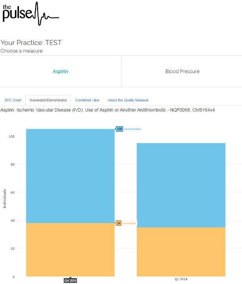Select the Blood Pressure measure
Screen dimensions: 242x284
click(x=182, y=72)
